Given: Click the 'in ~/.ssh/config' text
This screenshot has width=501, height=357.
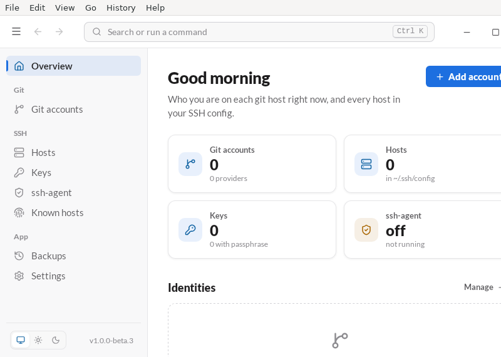Looking at the screenshot, I should [410, 178].
